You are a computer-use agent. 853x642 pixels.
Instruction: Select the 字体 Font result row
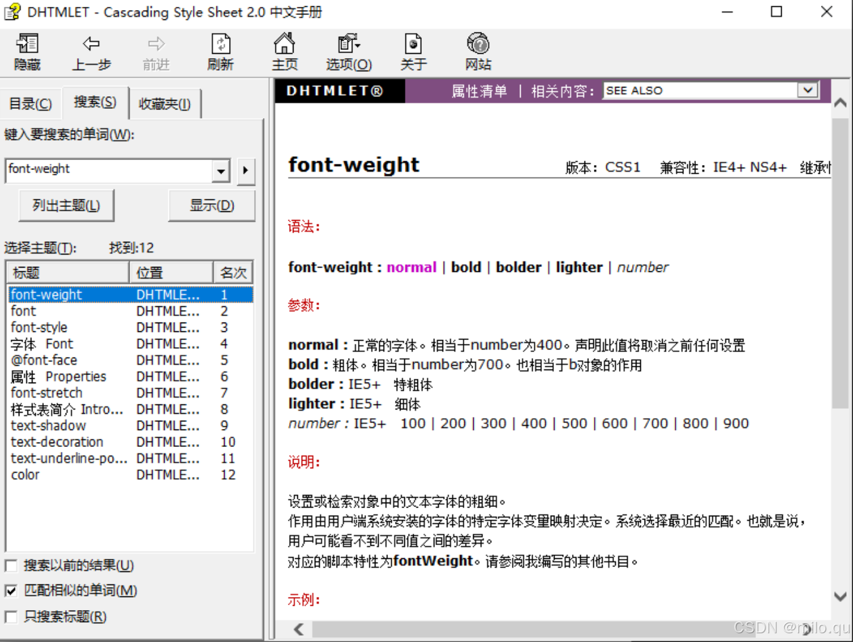pyautogui.click(x=131, y=344)
